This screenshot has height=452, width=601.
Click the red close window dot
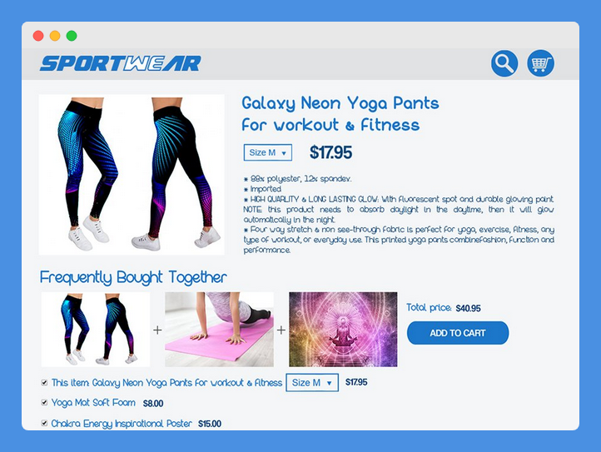38,36
